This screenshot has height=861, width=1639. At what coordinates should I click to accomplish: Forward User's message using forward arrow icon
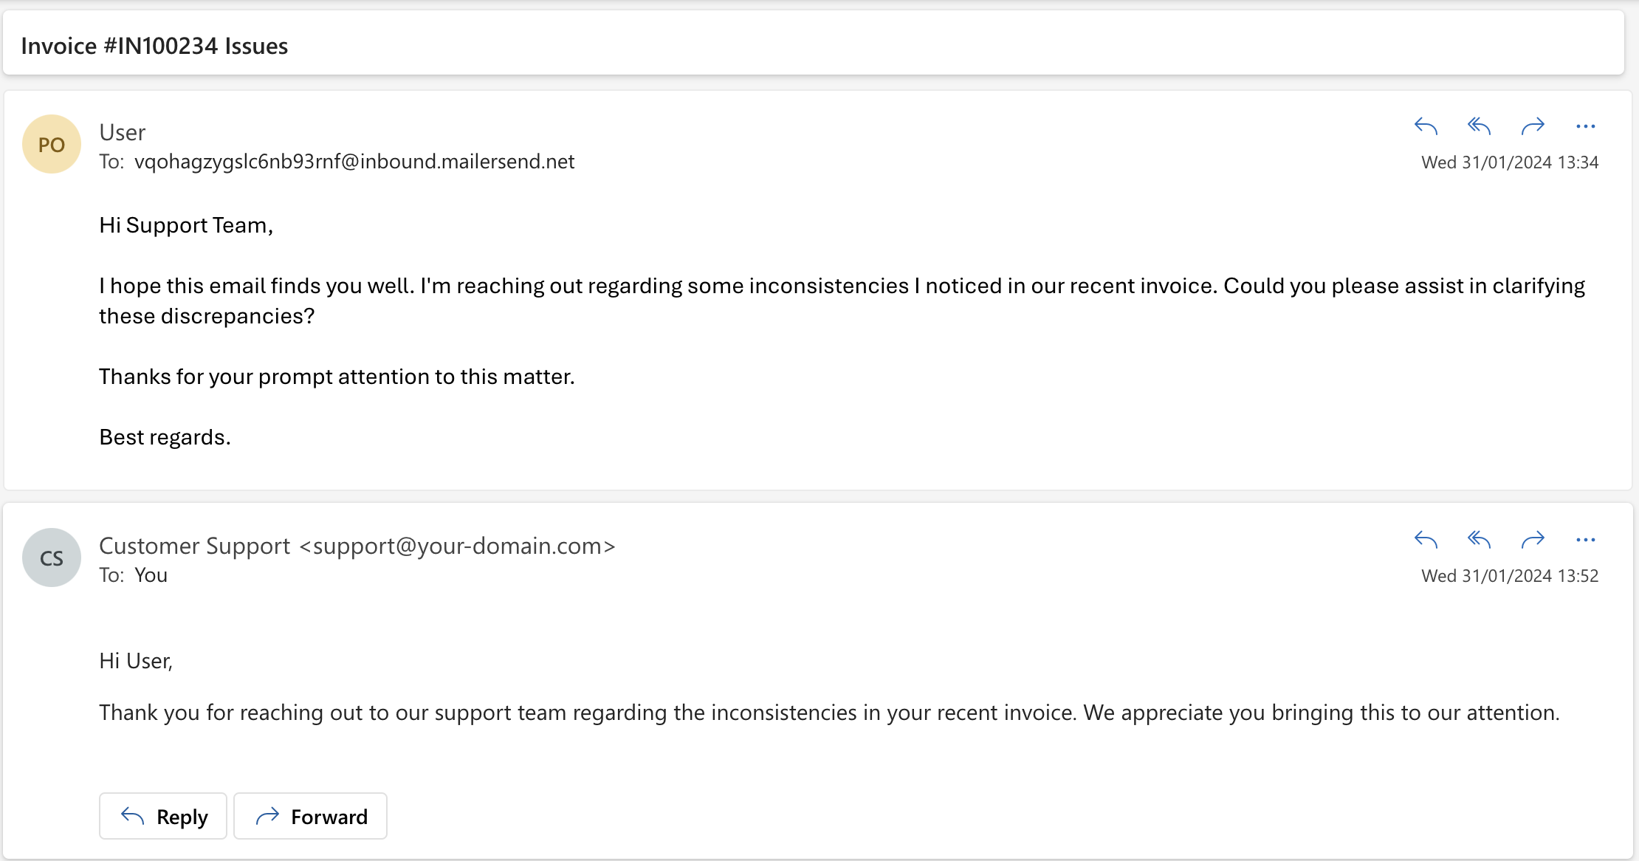coord(1533,126)
